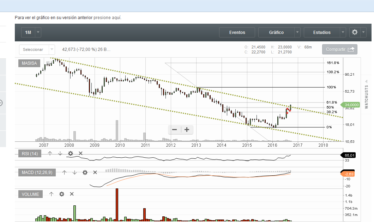Open MACD settings gear icon
This screenshot has height=222, width=374.
click(x=85, y=172)
